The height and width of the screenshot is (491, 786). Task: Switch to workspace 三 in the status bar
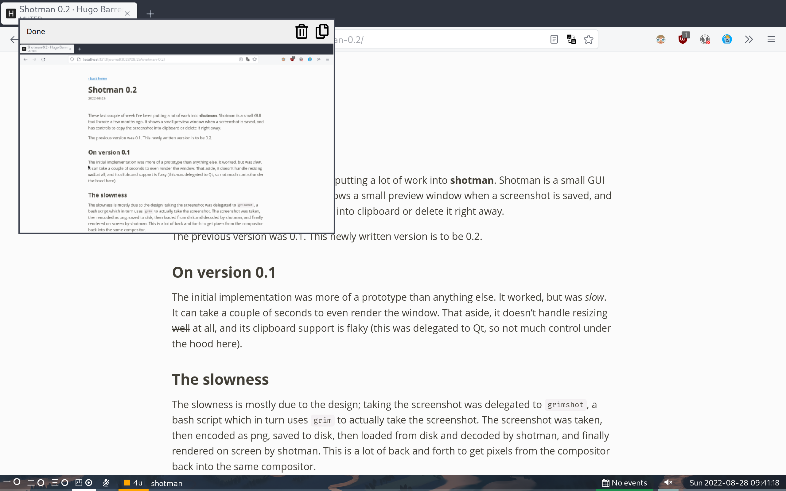click(60, 482)
